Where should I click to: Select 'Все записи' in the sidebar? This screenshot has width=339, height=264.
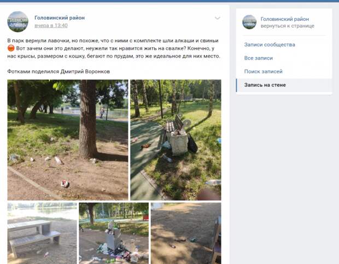(x=259, y=58)
